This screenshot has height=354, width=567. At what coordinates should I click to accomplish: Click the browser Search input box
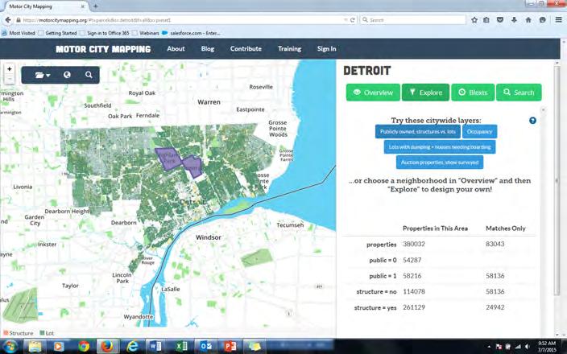(x=413, y=20)
